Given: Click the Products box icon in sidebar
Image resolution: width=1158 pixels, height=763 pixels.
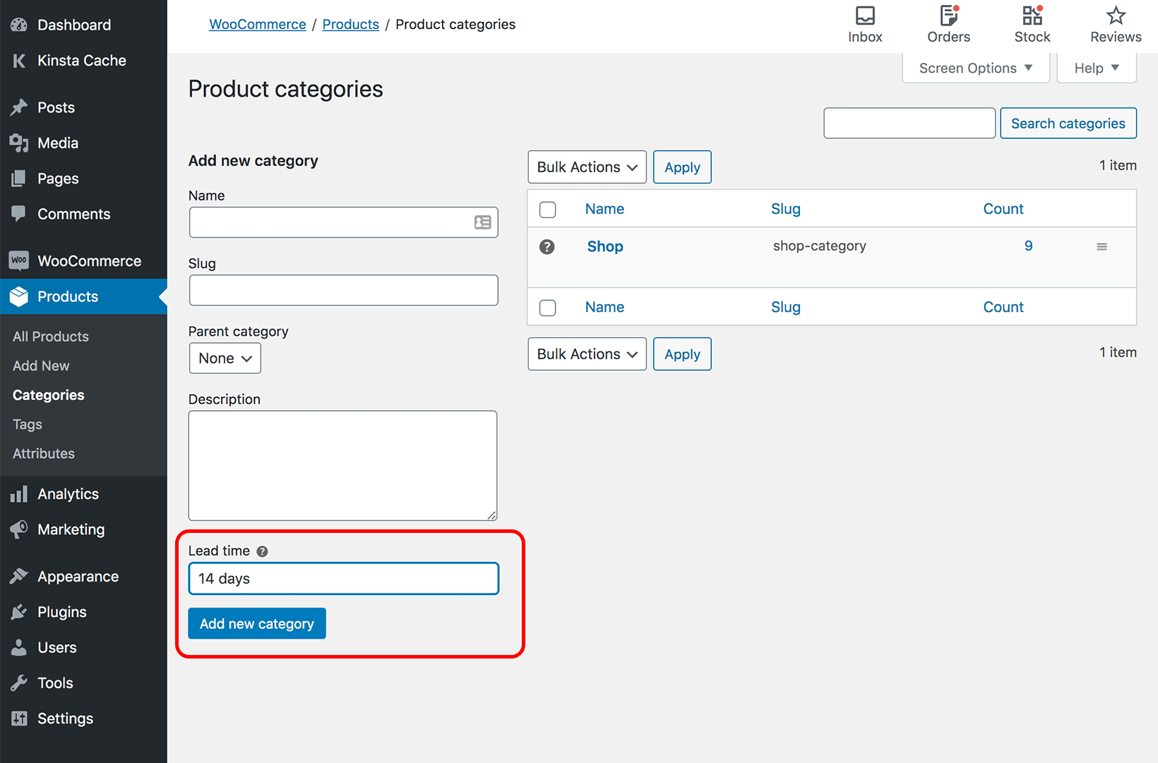Looking at the screenshot, I should pos(19,296).
